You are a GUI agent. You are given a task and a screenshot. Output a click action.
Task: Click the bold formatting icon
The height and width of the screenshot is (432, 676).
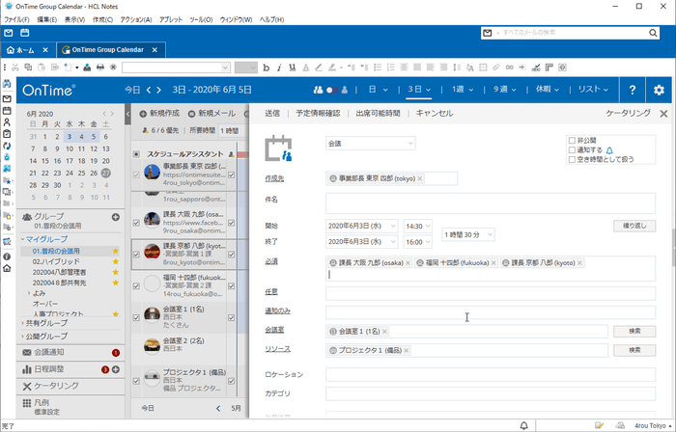click(266, 67)
